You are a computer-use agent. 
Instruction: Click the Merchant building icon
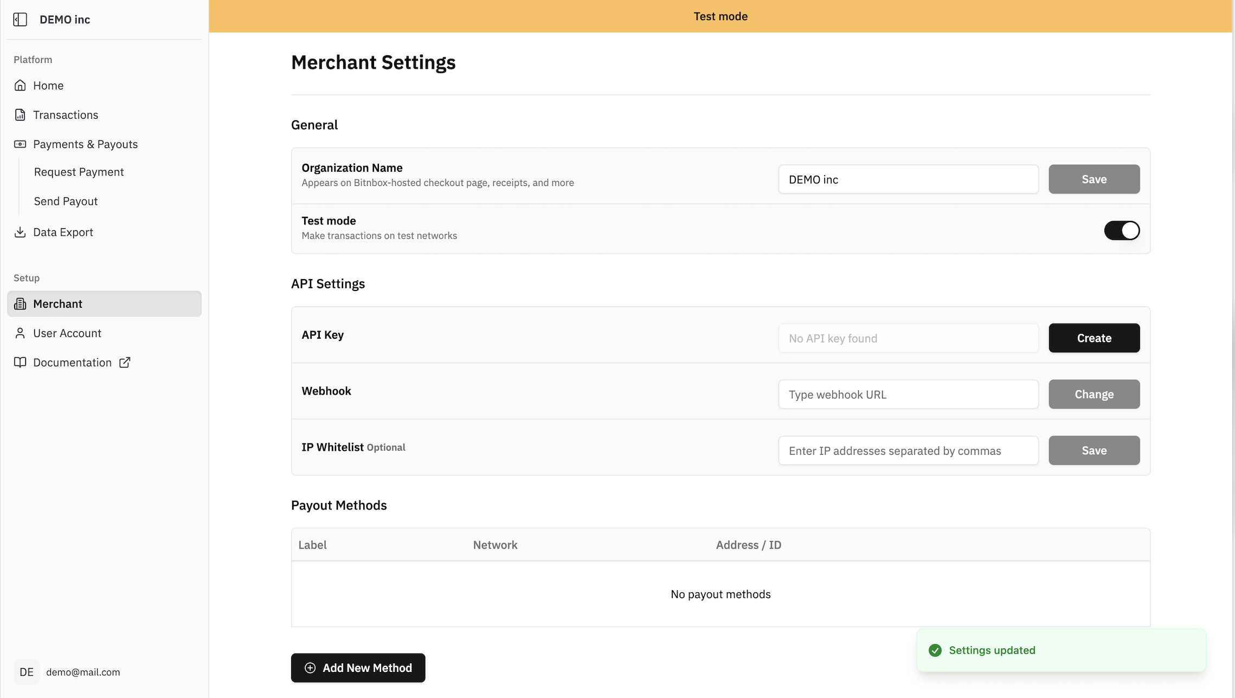click(20, 304)
